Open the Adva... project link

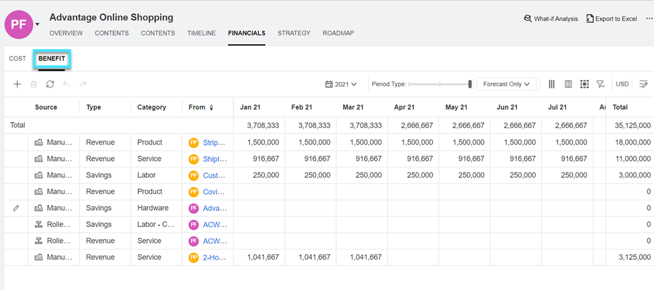pyautogui.click(x=214, y=208)
